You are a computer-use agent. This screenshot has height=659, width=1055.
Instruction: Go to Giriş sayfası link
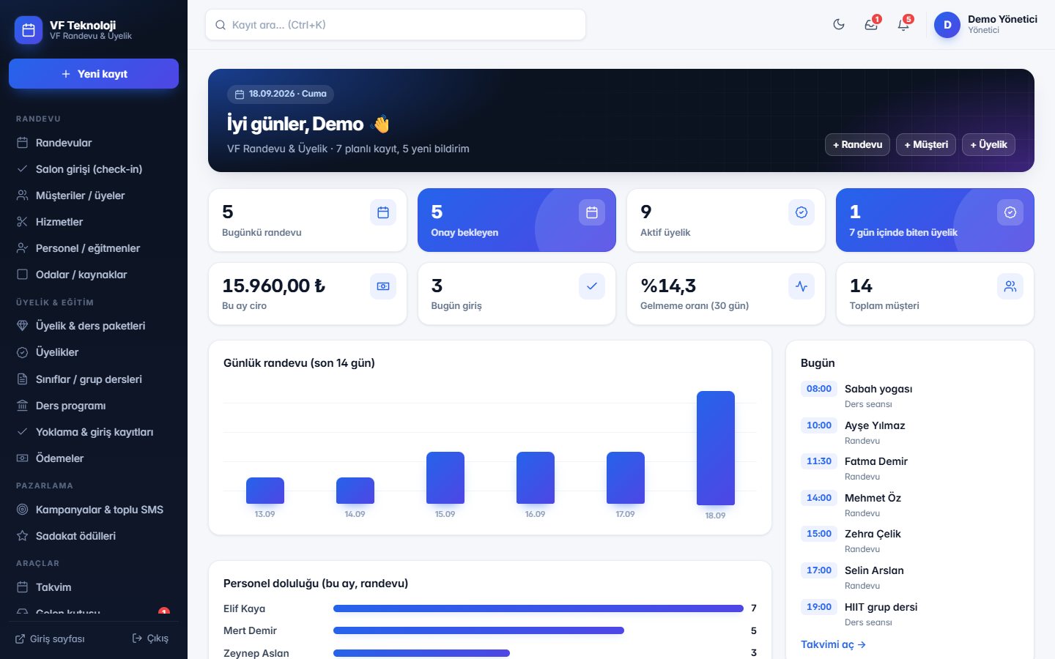coord(50,638)
